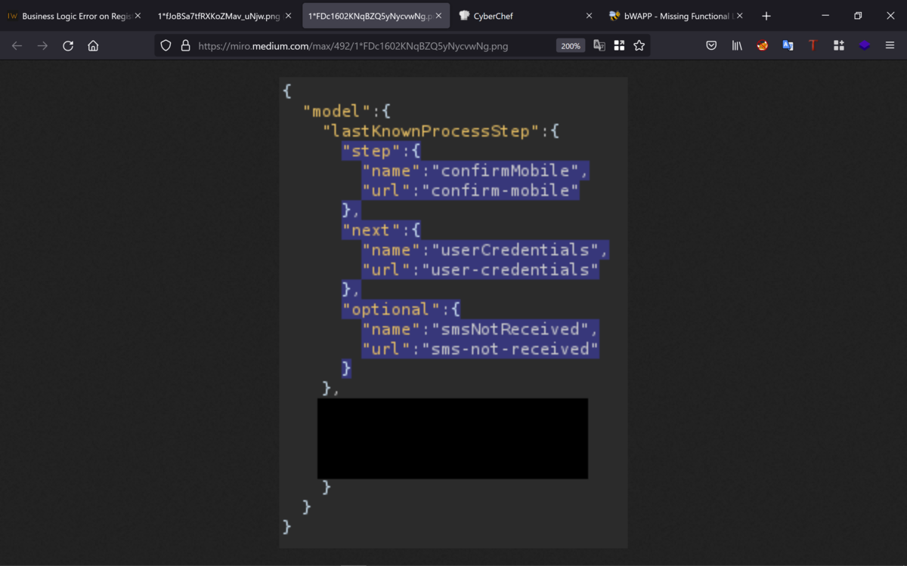Switch to Business Logic Error tab
The width and height of the screenshot is (907, 566).
pyautogui.click(x=74, y=16)
